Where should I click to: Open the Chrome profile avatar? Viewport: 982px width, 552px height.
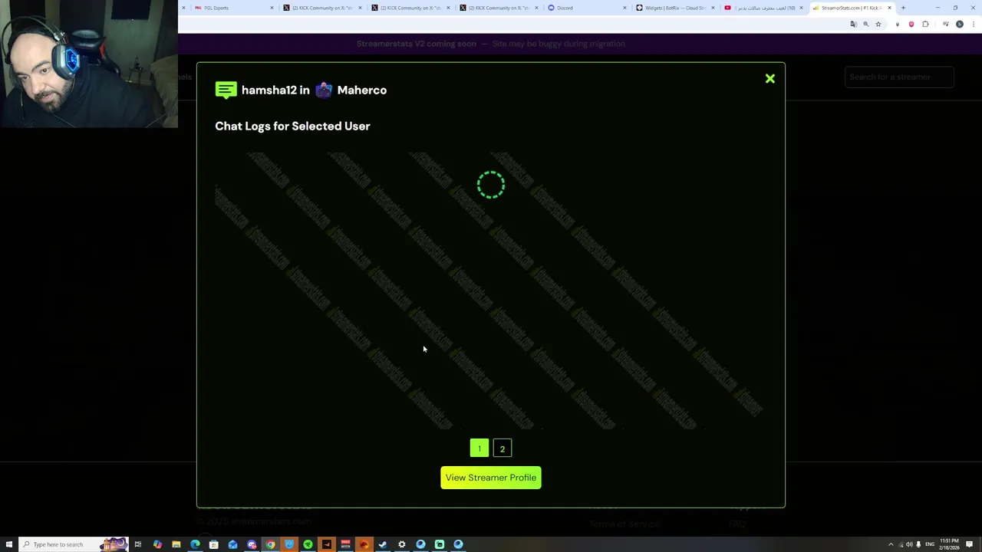tap(960, 24)
